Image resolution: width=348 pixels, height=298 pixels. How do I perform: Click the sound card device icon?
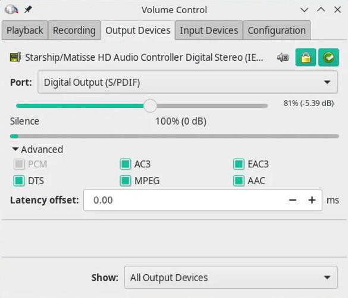pyautogui.click(x=15, y=57)
